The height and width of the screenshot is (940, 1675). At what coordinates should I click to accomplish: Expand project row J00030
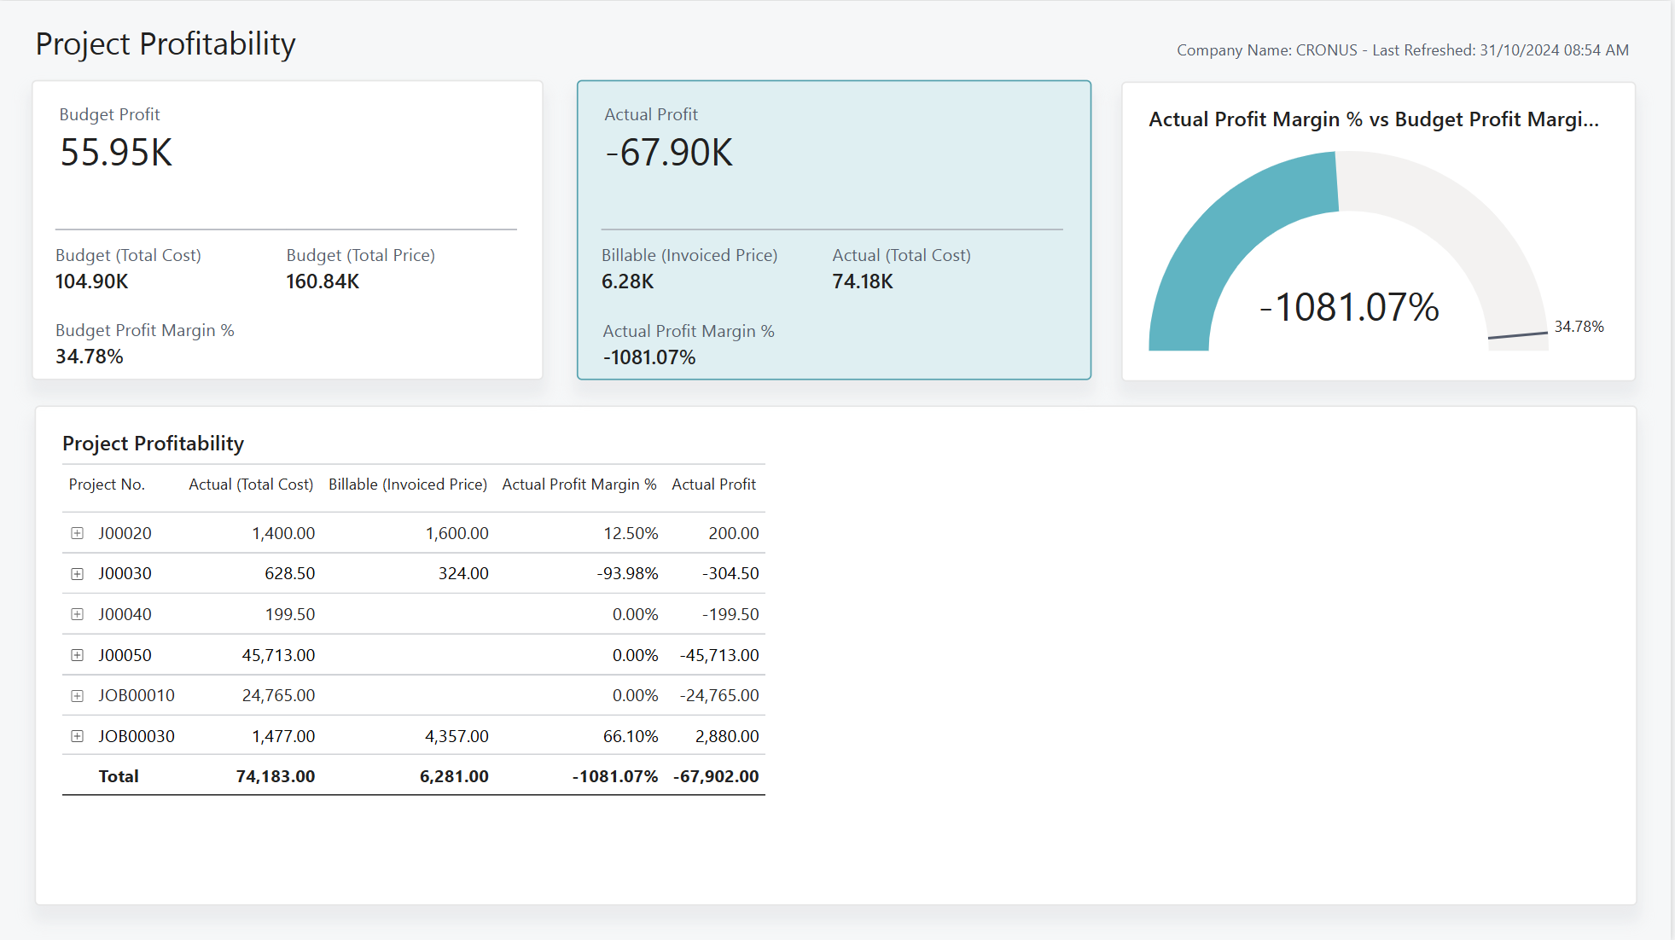pyautogui.click(x=78, y=574)
